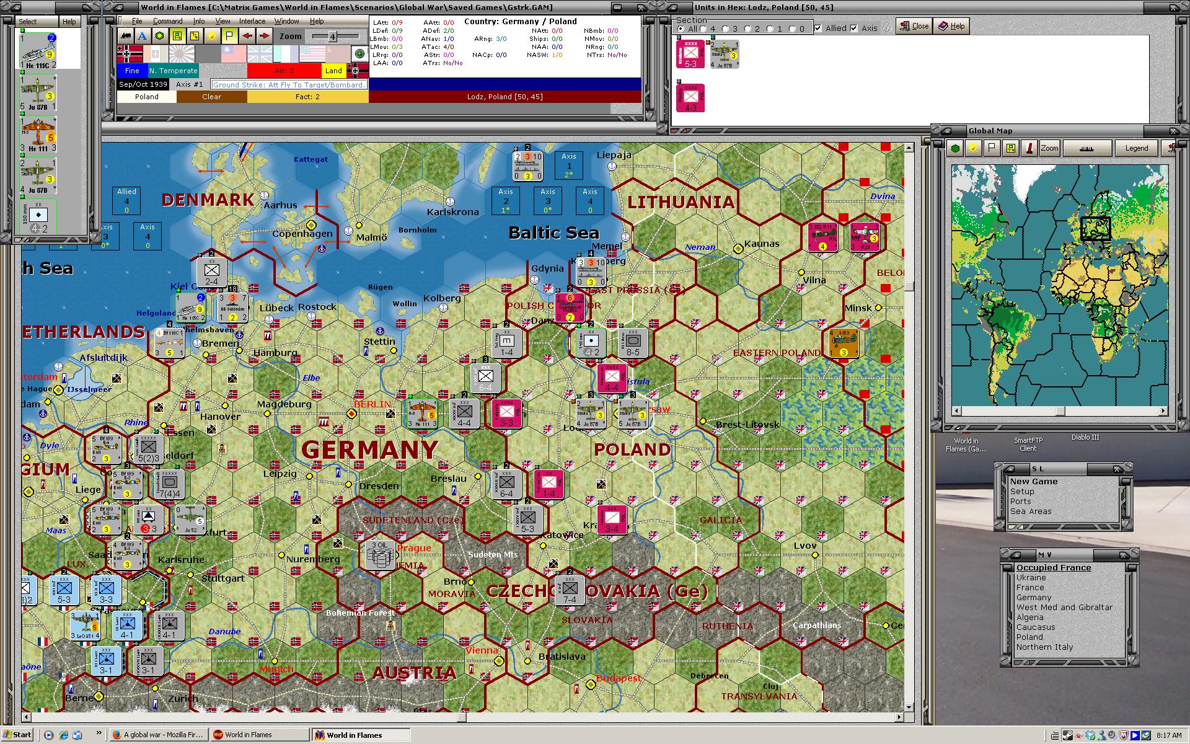Open the Info menu
Screen dimensions: 1190x744
[x=198, y=21]
